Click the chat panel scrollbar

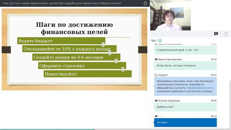pyautogui.click(x=230, y=105)
